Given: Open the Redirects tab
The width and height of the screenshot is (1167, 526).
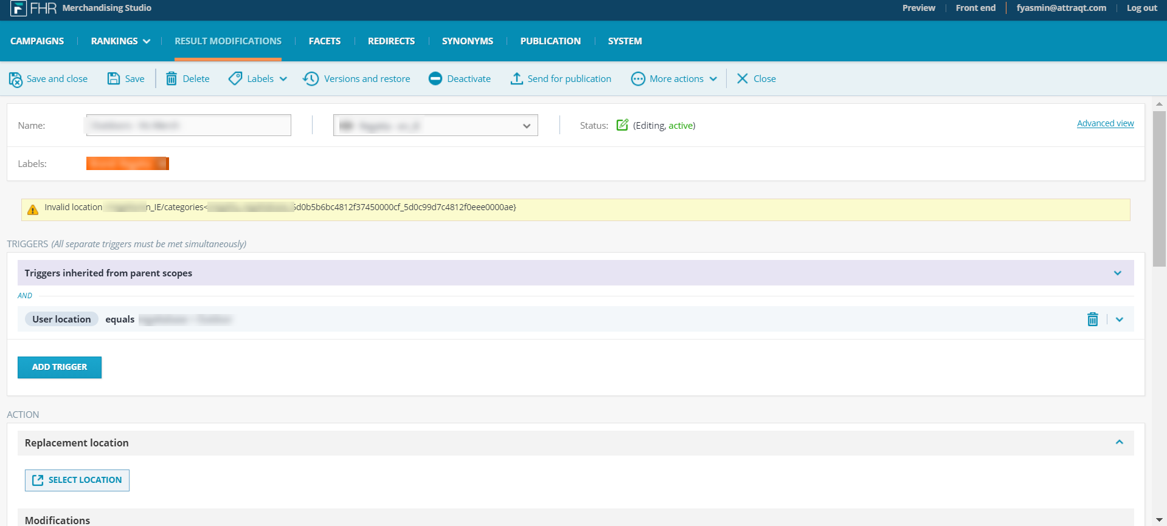Looking at the screenshot, I should tap(391, 41).
